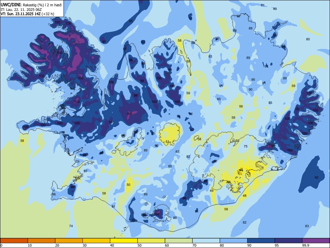Click the "50" humidity value on the map
The height and width of the screenshot is (248, 330).
click(x=128, y=185)
